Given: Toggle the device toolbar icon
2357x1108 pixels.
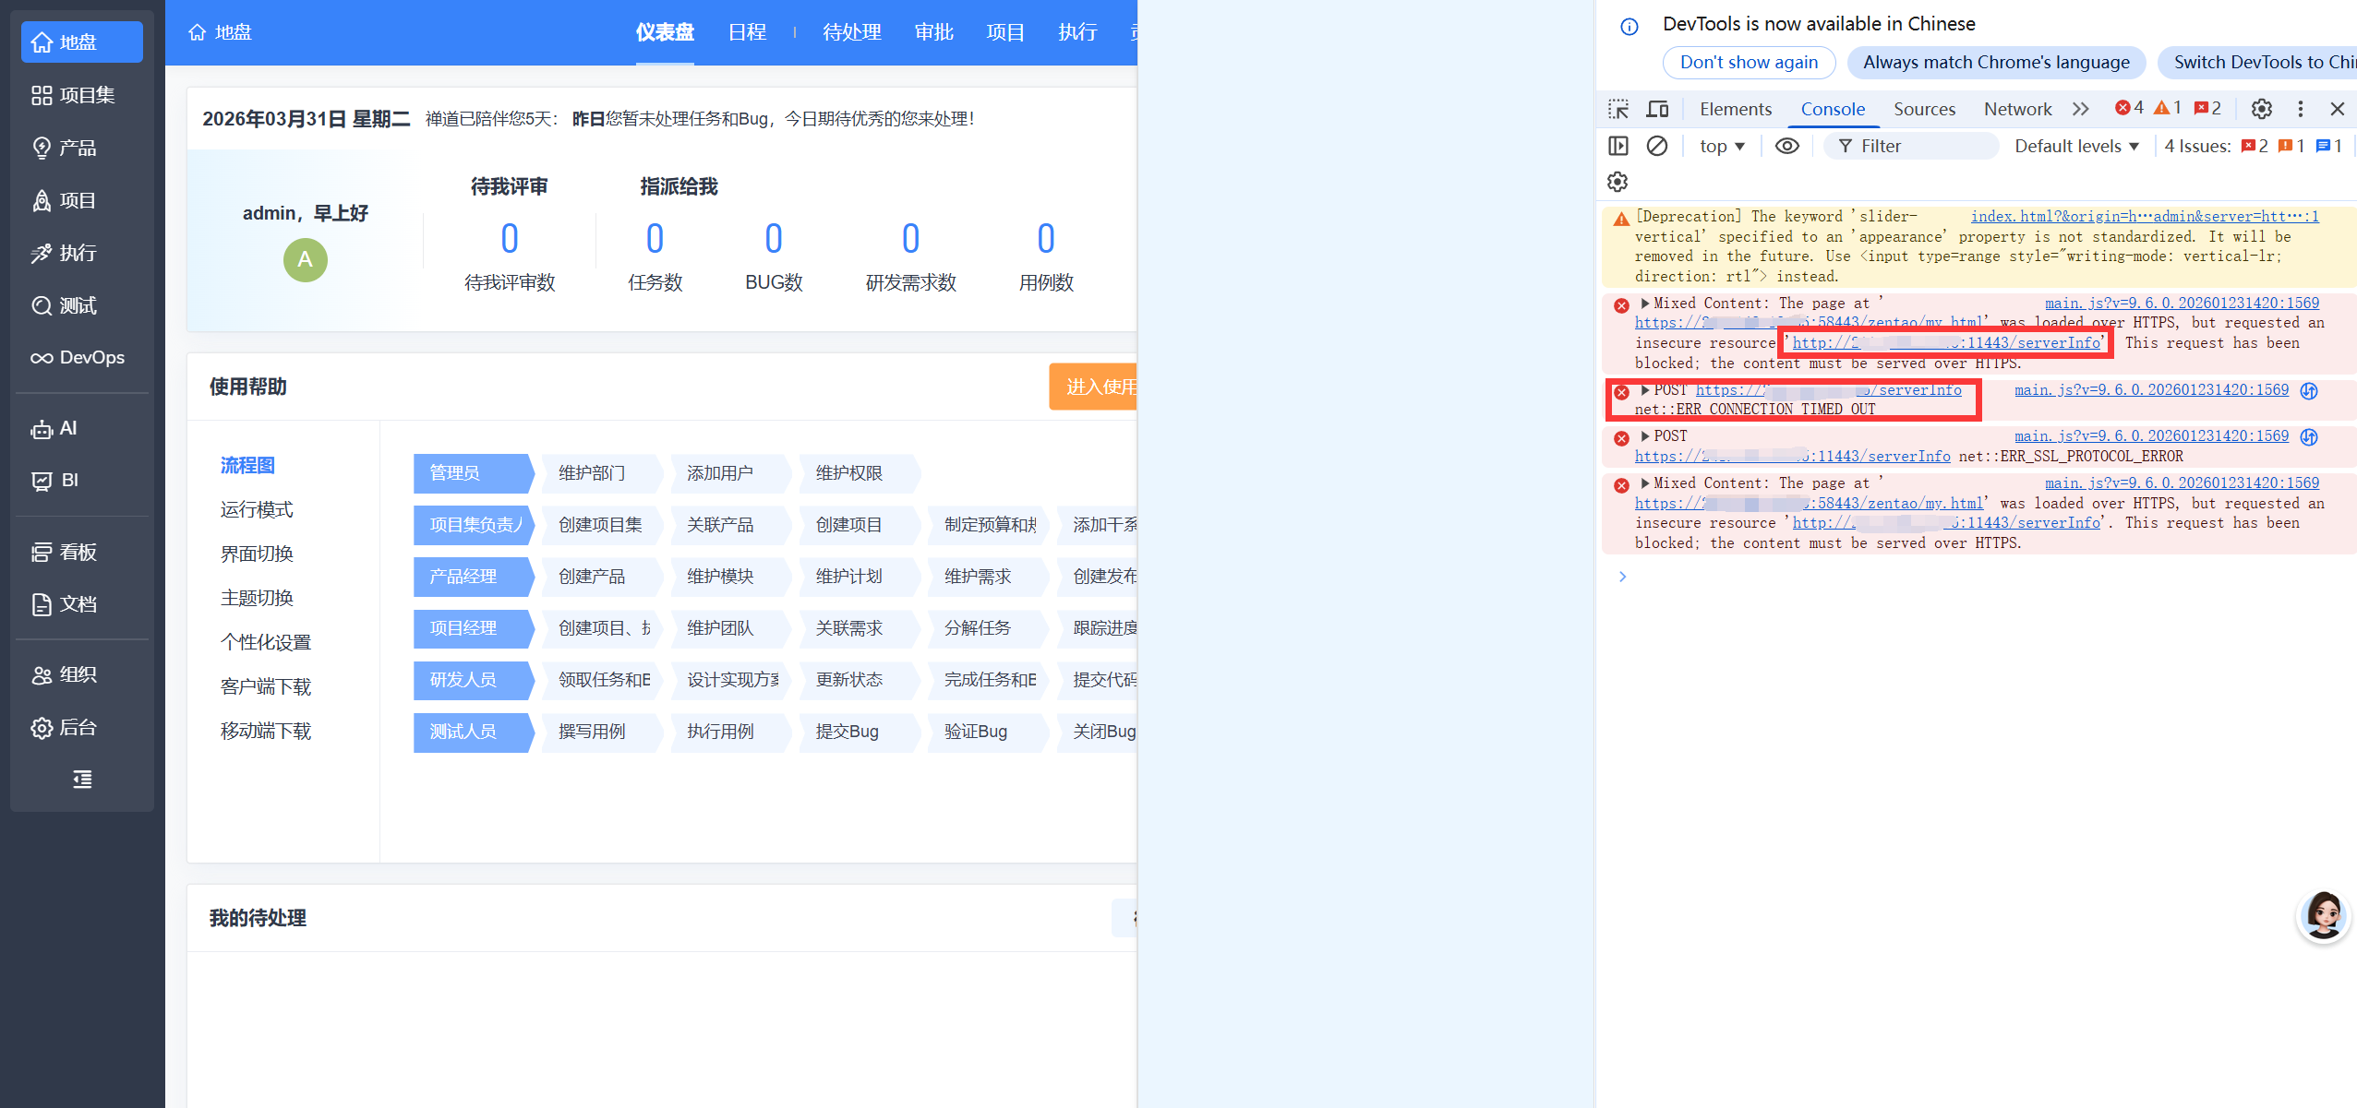Looking at the screenshot, I should pyautogui.click(x=1658, y=109).
